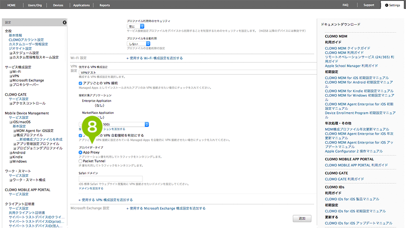Open ジオサイト設定 in sidebar

tap(20, 49)
